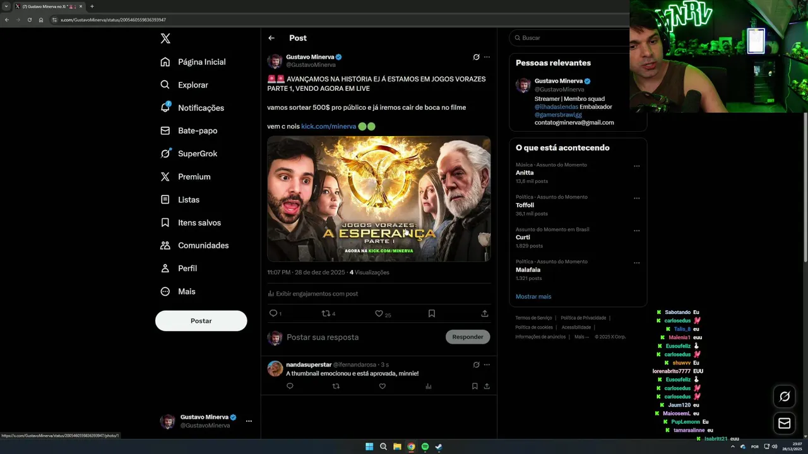The image size is (808, 454).
Task: Click the Responder button
Action: click(x=468, y=337)
